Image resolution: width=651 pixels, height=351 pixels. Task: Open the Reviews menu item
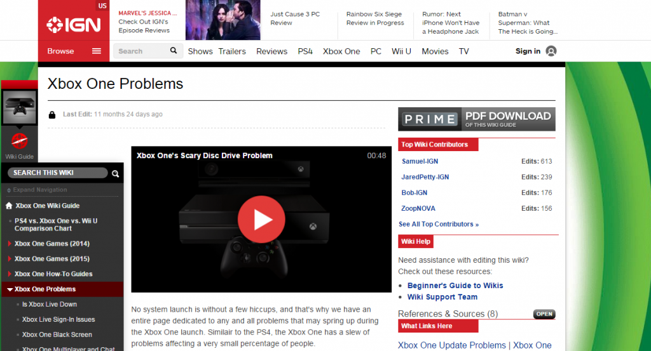point(271,51)
